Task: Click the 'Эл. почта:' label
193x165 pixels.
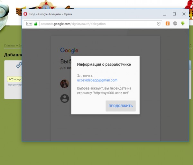Action: click(x=85, y=75)
